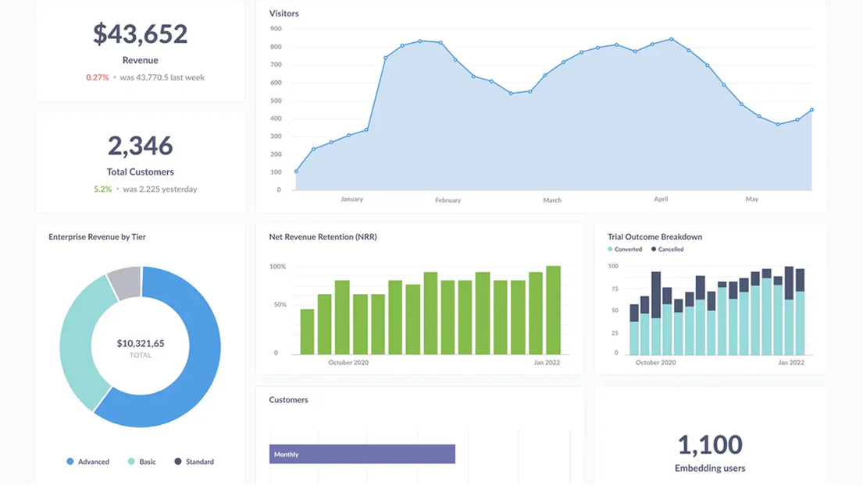The image size is (863, 485).
Task: Open the Net Revenue Retention (NRR) title
Action: click(323, 237)
